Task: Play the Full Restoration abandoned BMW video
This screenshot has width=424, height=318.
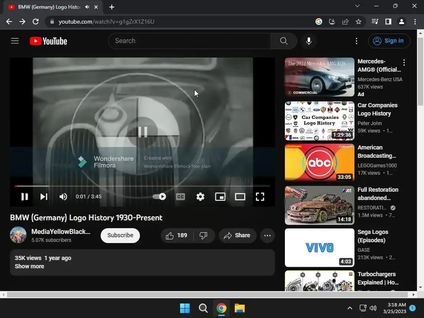Action: pyautogui.click(x=319, y=205)
